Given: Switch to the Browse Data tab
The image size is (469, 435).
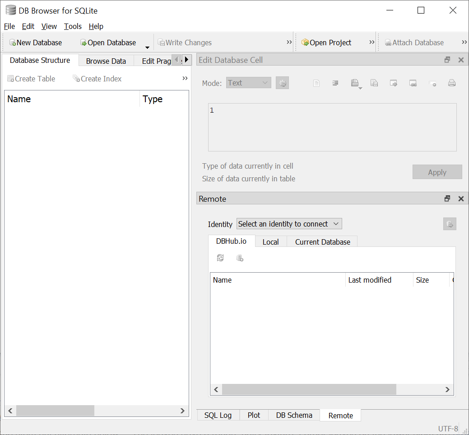Looking at the screenshot, I should 106,60.
